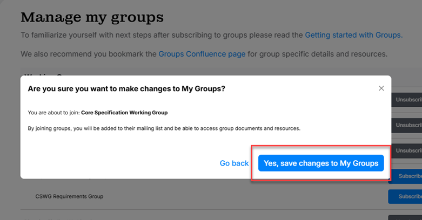The image size is (422, 220).
Task: Click the 'We also recommend you bookmark' text
Action: 89,54
